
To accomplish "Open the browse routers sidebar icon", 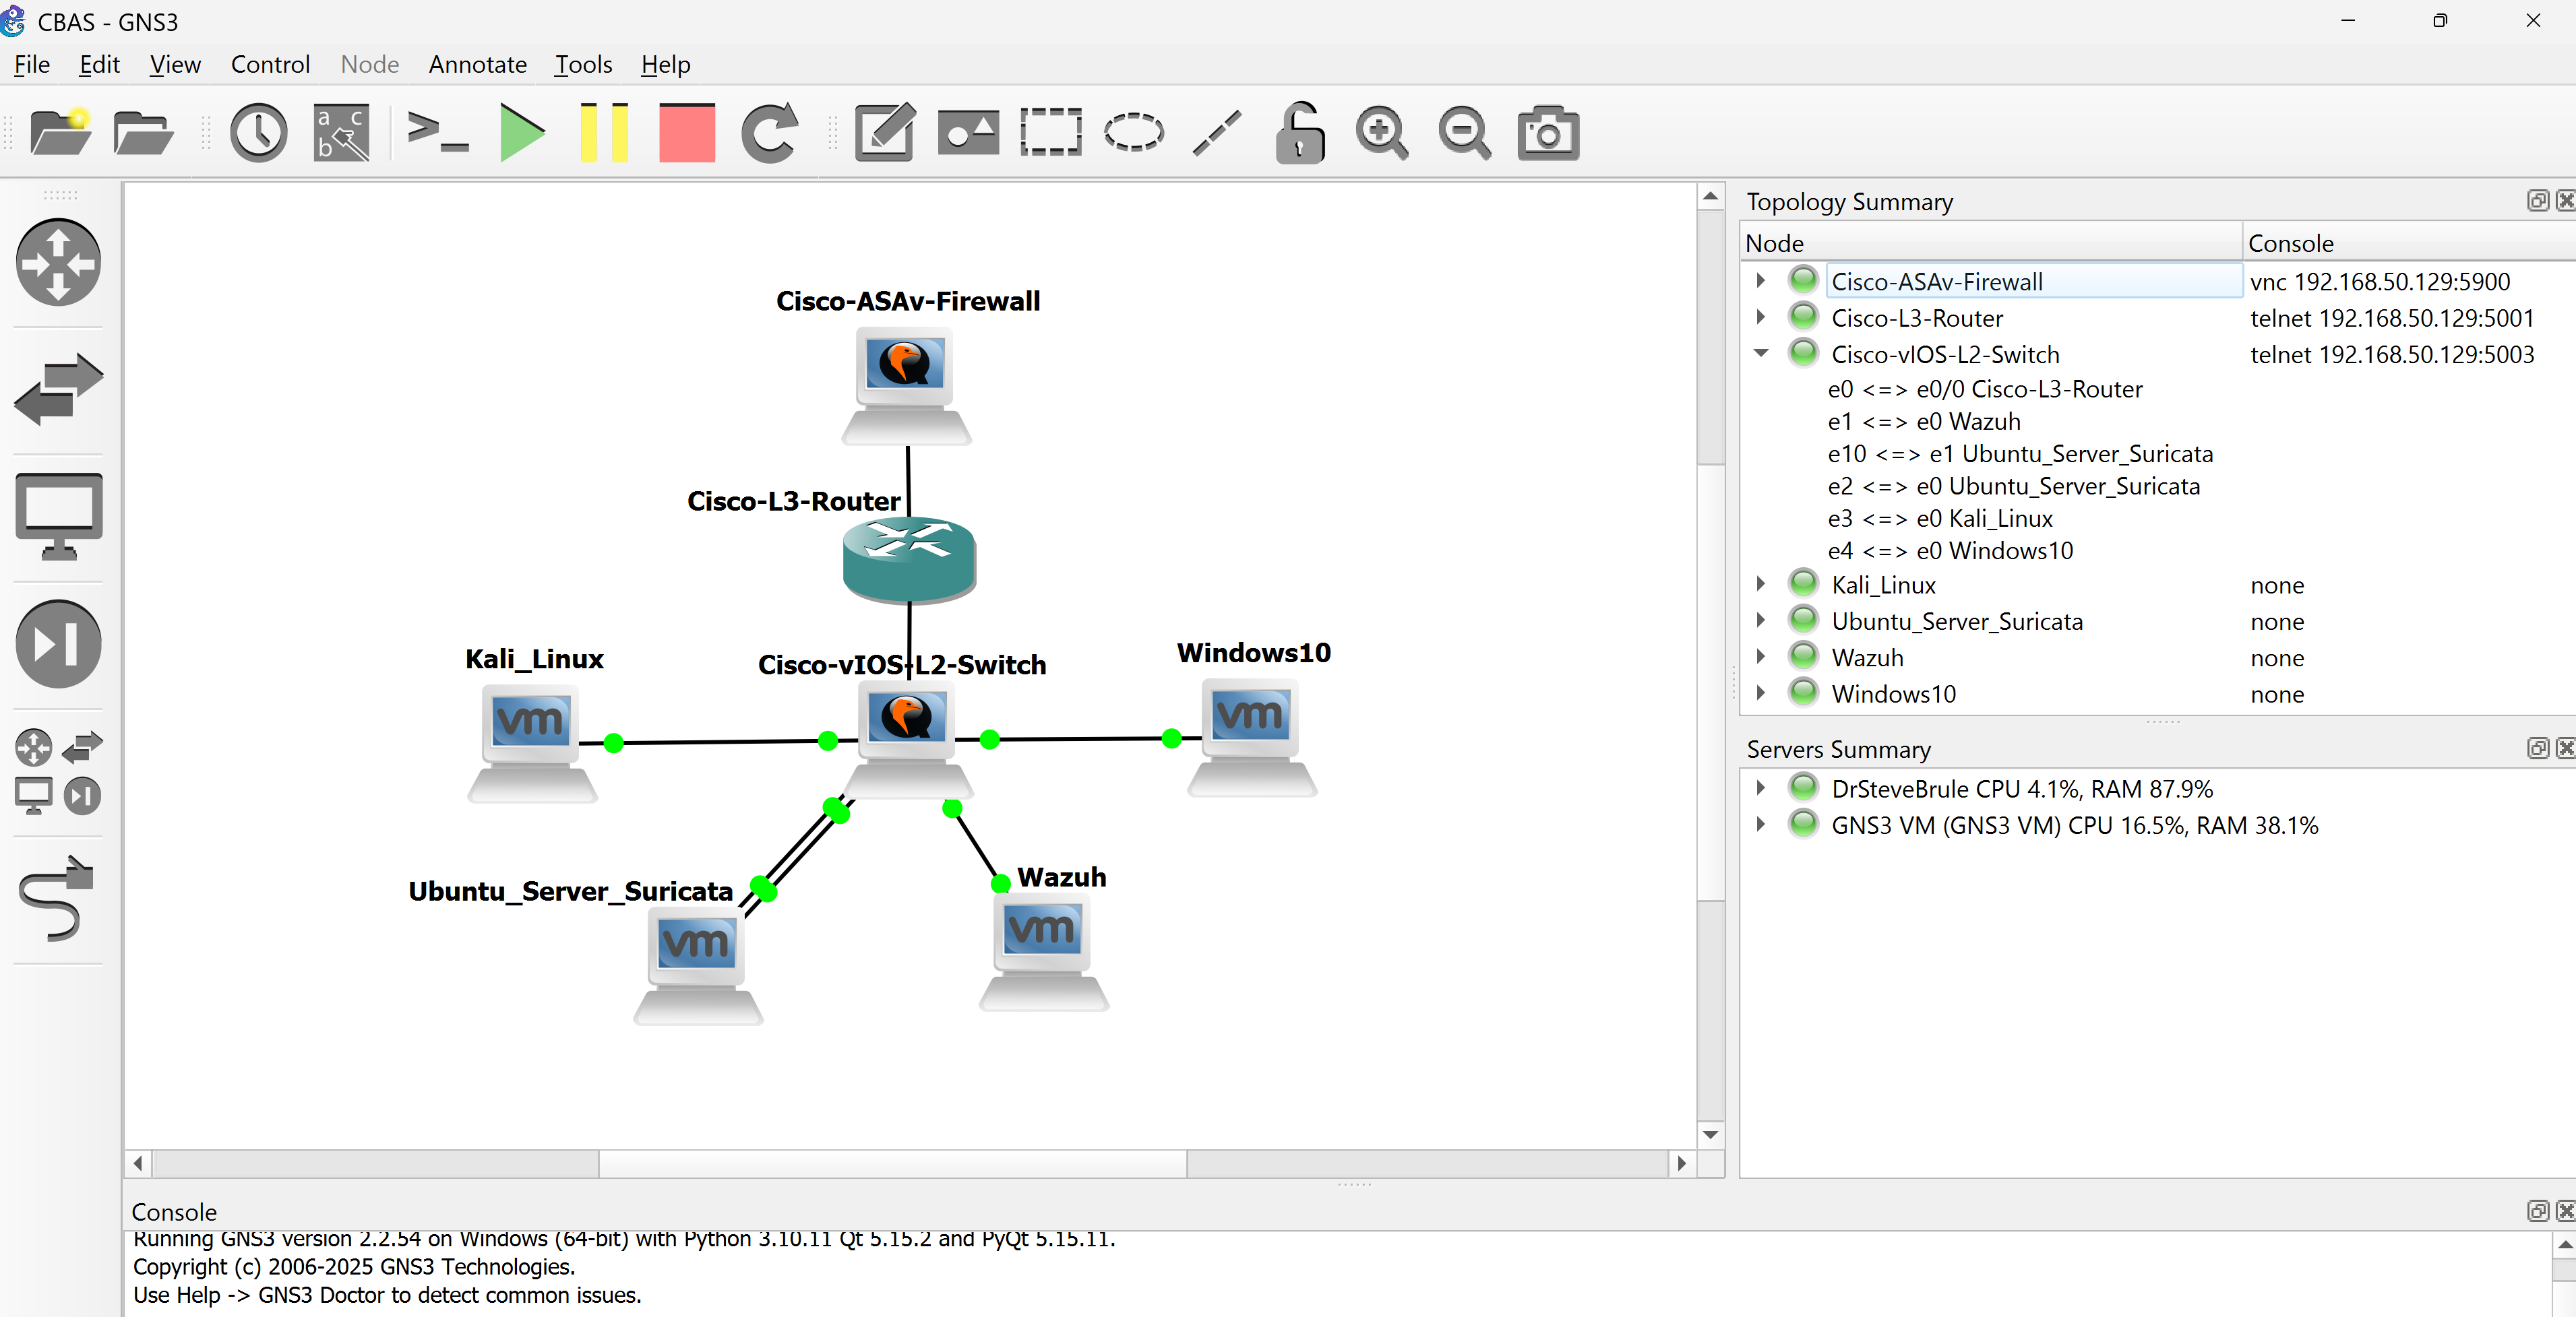I will click(x=58, y=262).
